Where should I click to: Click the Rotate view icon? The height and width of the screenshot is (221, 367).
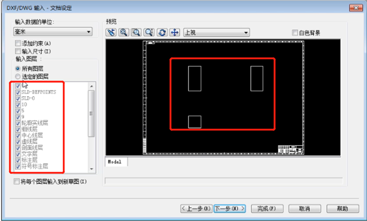click(162, 32)
